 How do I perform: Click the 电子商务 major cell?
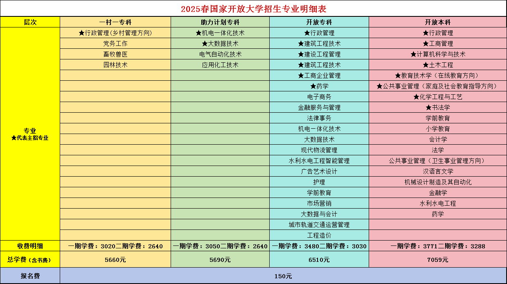319,97
